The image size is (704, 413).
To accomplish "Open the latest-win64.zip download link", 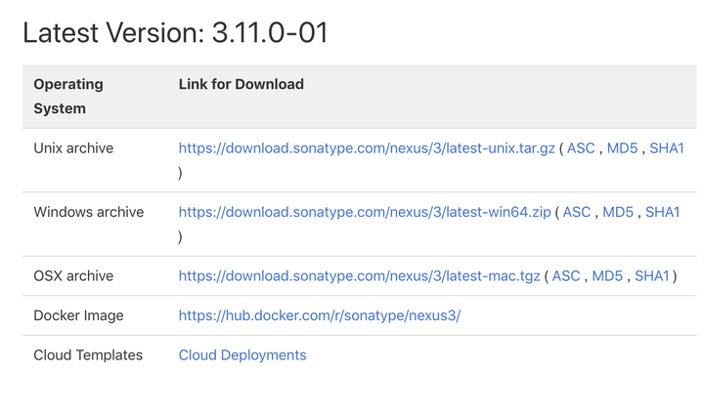I will coord(365,212).
